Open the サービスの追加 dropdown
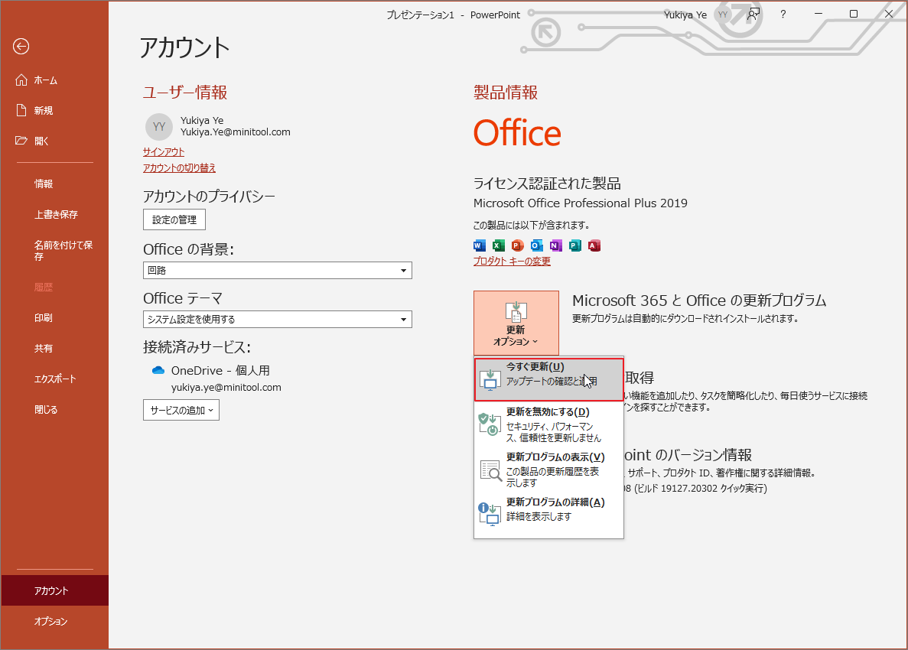908x650 pixels. tap(181, 410)
